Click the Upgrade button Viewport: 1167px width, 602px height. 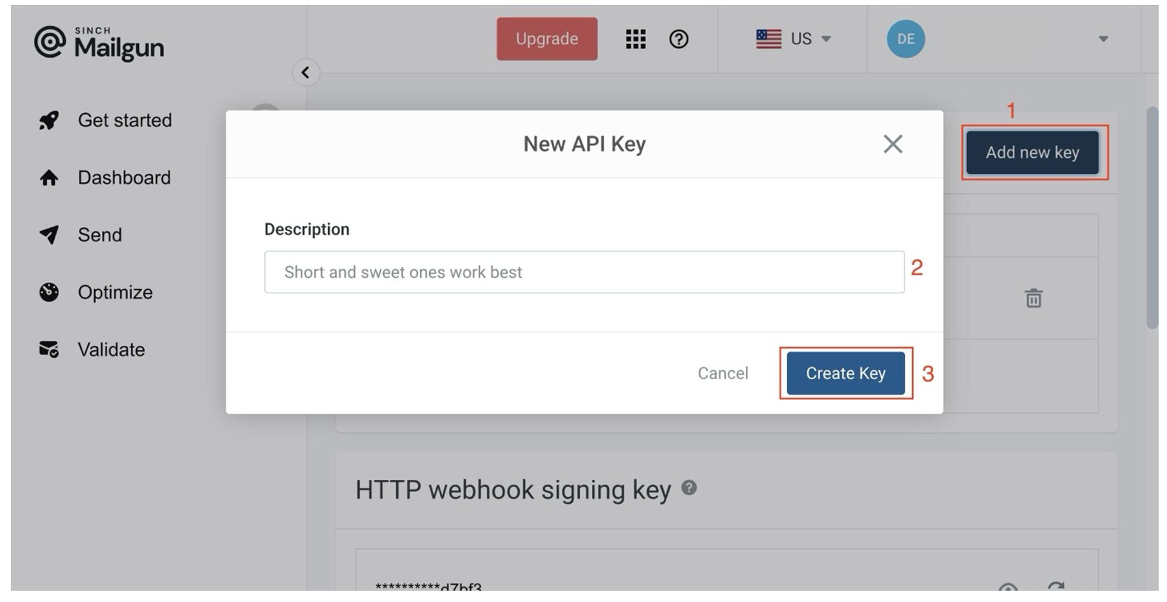pos(547,39)
